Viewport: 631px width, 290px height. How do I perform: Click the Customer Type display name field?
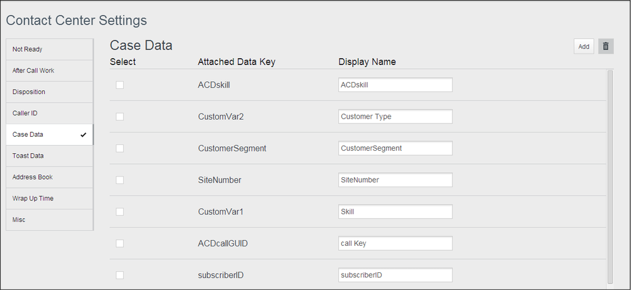[x=395, y=117]
